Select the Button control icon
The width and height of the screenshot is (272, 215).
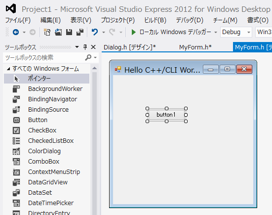[16, 120]
